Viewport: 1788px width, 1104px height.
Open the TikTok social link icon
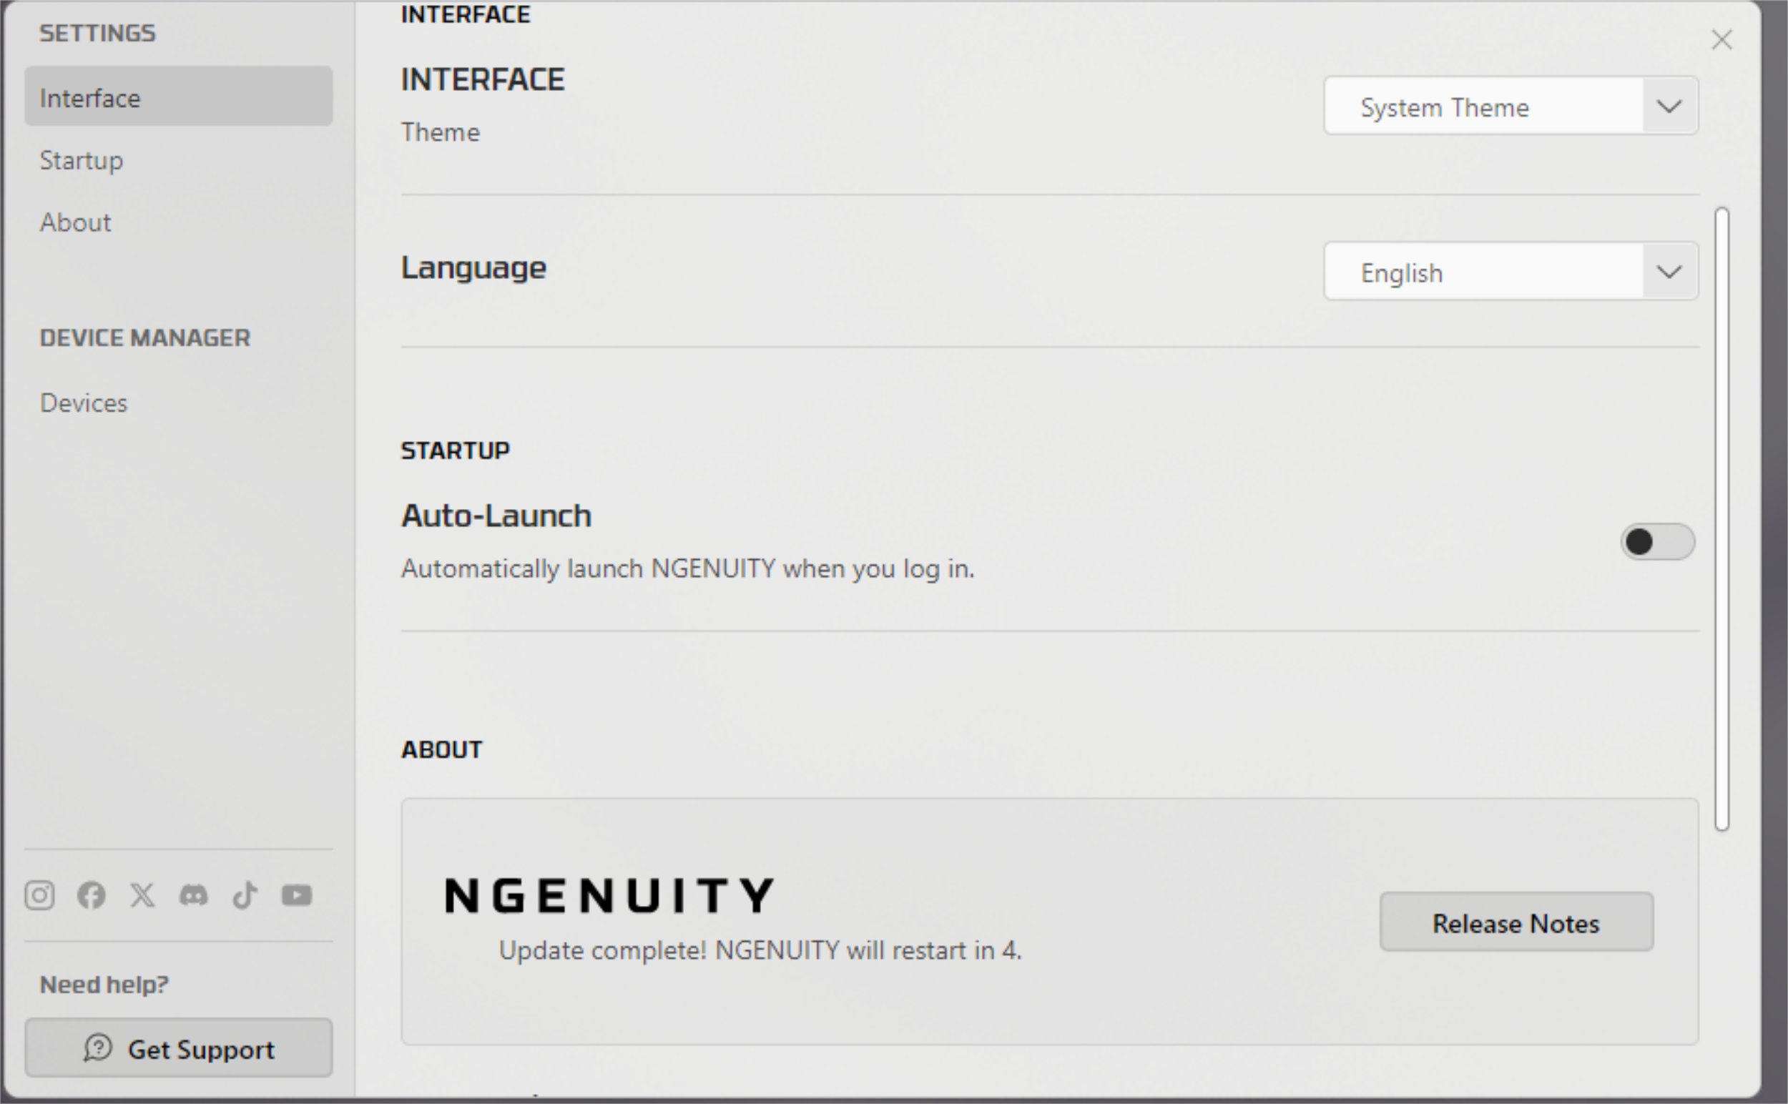245,894
